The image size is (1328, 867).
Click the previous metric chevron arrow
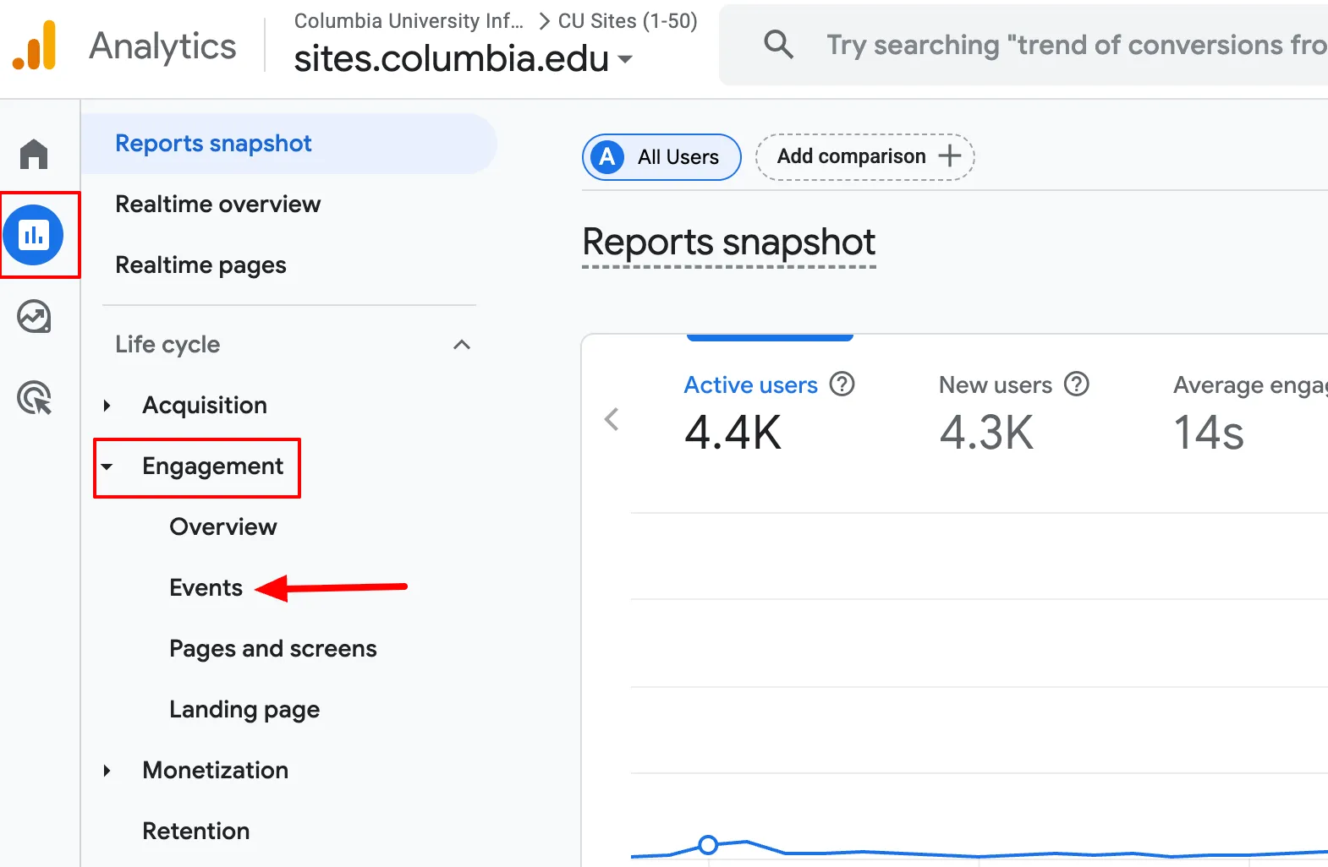pos(612,419)
